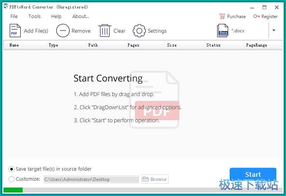The height and width of the screenshot is (196, 286).
Task: Click the Browse folder icon
Action: pyautogui.click(x=146, y=179)
